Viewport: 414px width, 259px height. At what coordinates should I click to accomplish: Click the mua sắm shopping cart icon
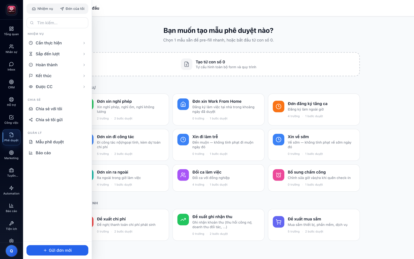pos(278,222)
